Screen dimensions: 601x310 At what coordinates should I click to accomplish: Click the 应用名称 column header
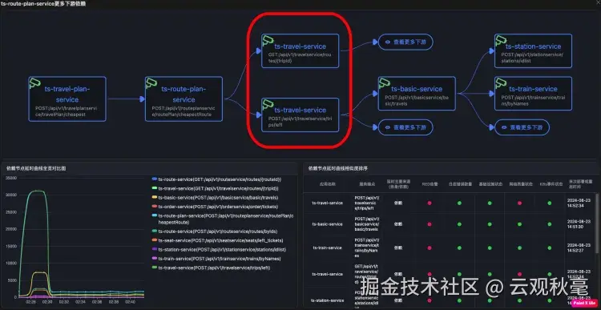[327, 184]
